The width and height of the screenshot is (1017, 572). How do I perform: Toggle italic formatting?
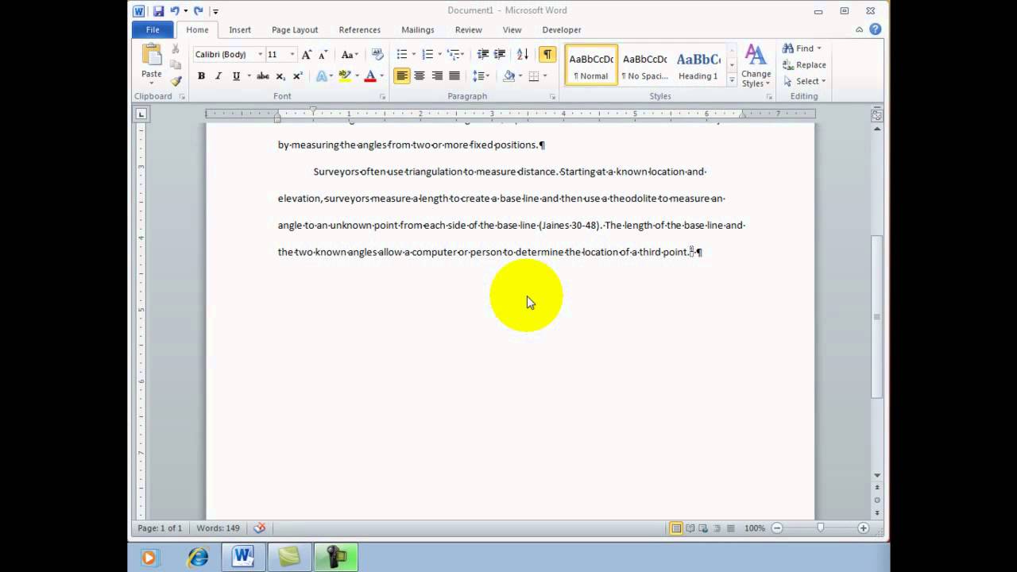point(218,76)
